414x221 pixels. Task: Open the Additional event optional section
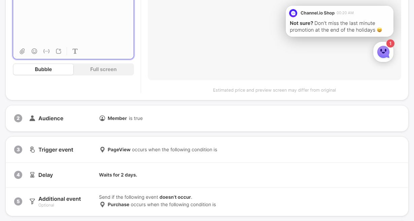pyautogui.click(x=60, y=199)
